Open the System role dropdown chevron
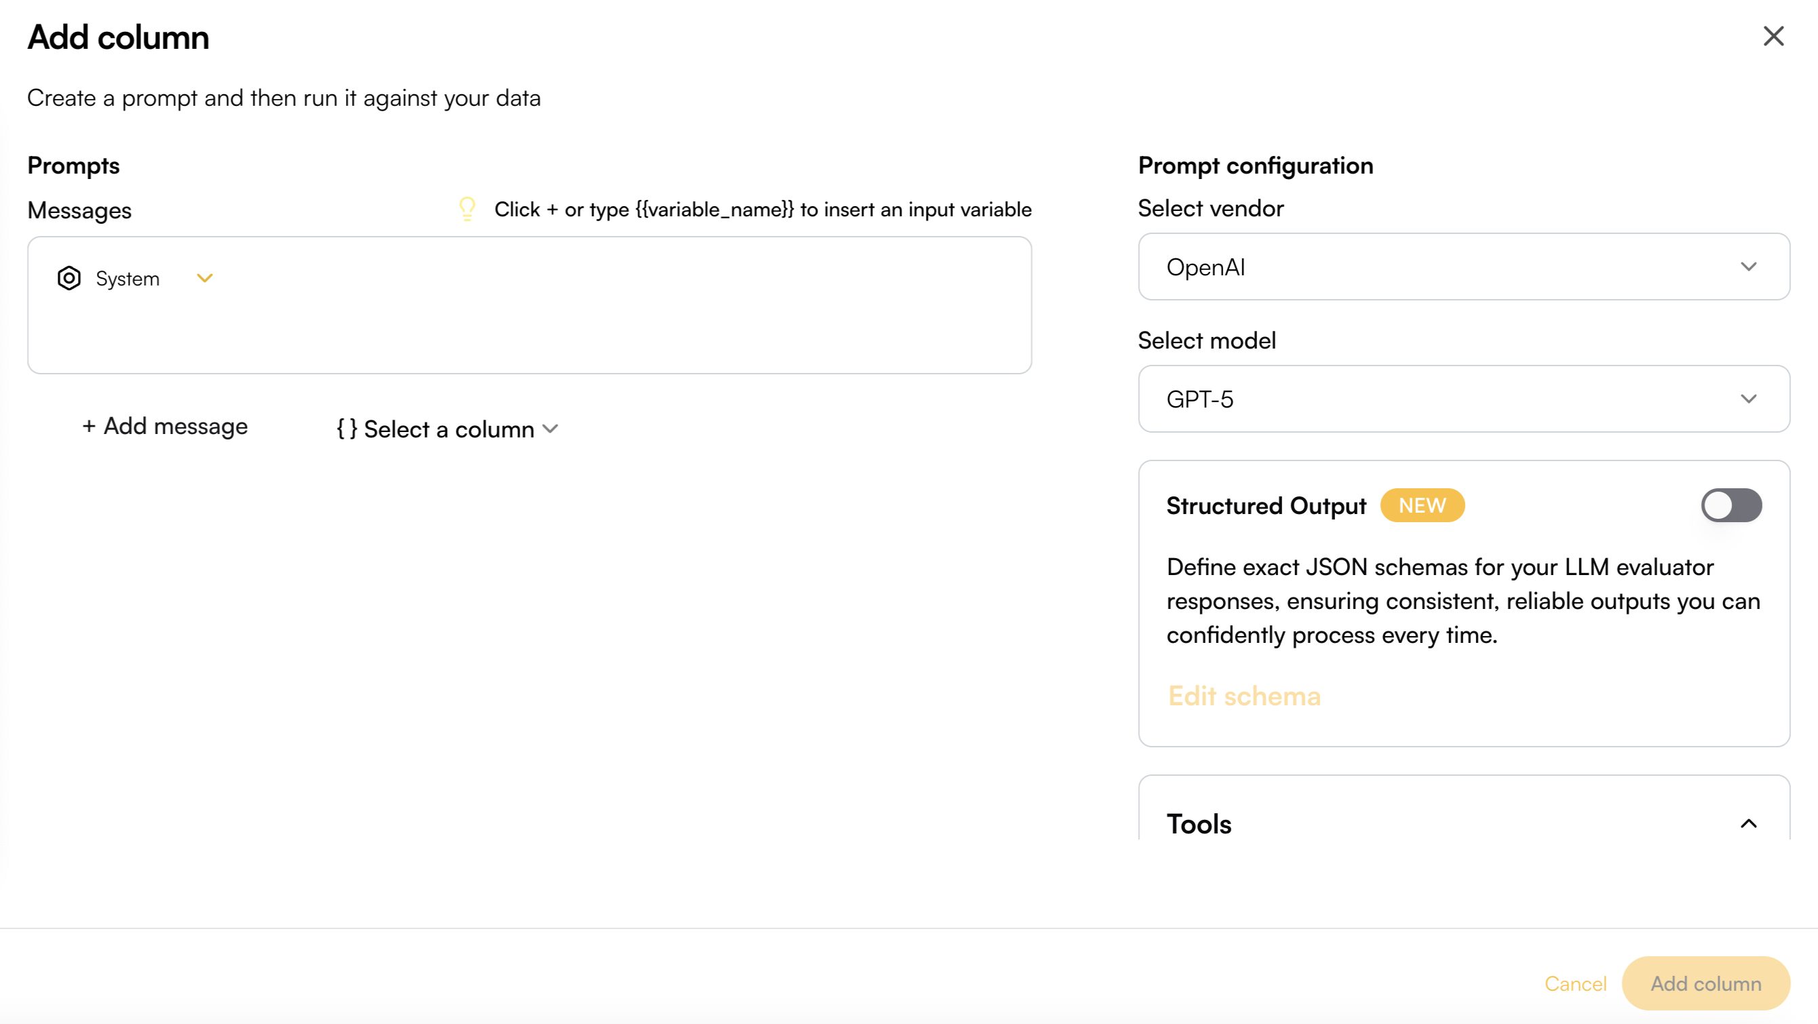Image resolution: width=1818 pixels, height=1024 pixels. pos(205,278)
